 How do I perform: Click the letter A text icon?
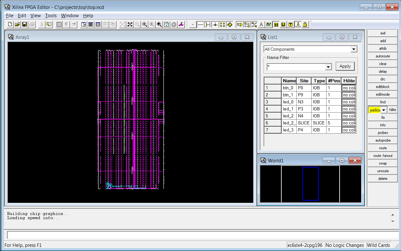coord(261,24)
